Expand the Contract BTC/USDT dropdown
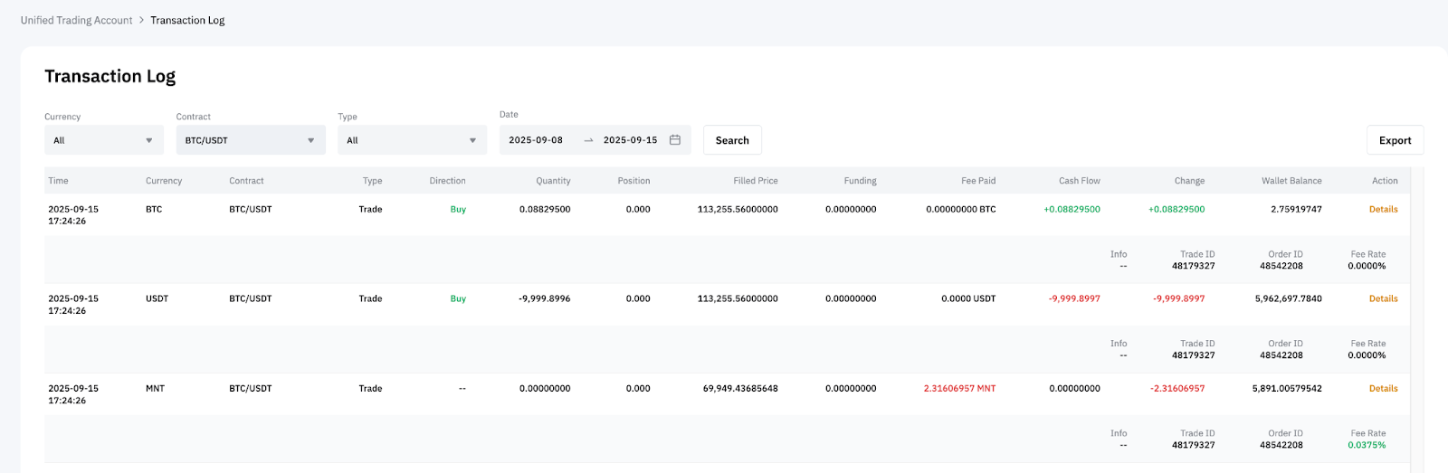Viewport: 1448px width, 473px height. [251, 140]
